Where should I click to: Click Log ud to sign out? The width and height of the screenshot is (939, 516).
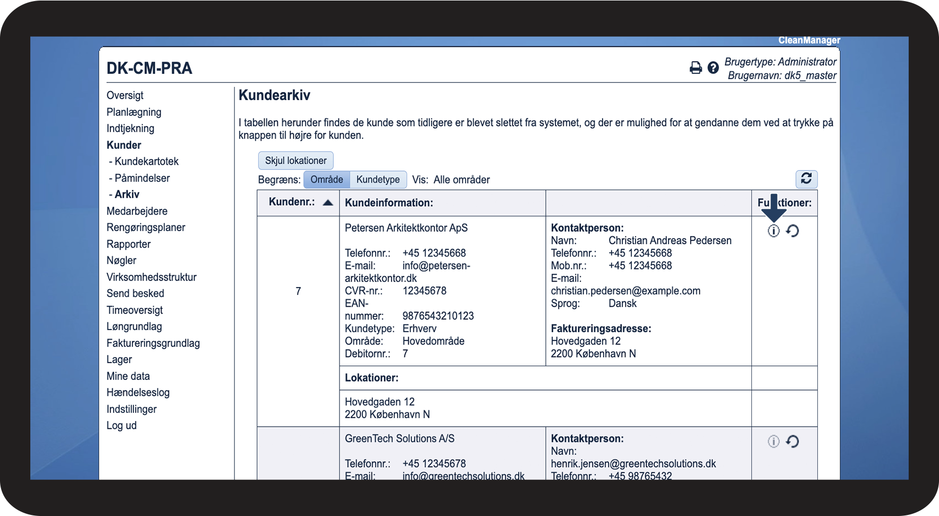pyautogui.click(x=121, y=426)
